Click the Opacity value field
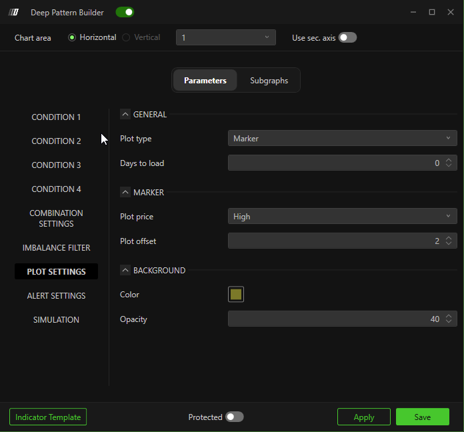This screenshot has height=432, width=464. click(333, 319)
